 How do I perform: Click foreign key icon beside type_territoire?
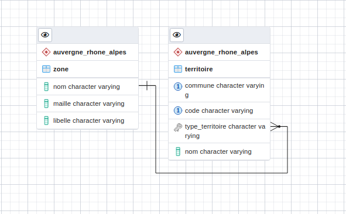(x=178, y=127)
